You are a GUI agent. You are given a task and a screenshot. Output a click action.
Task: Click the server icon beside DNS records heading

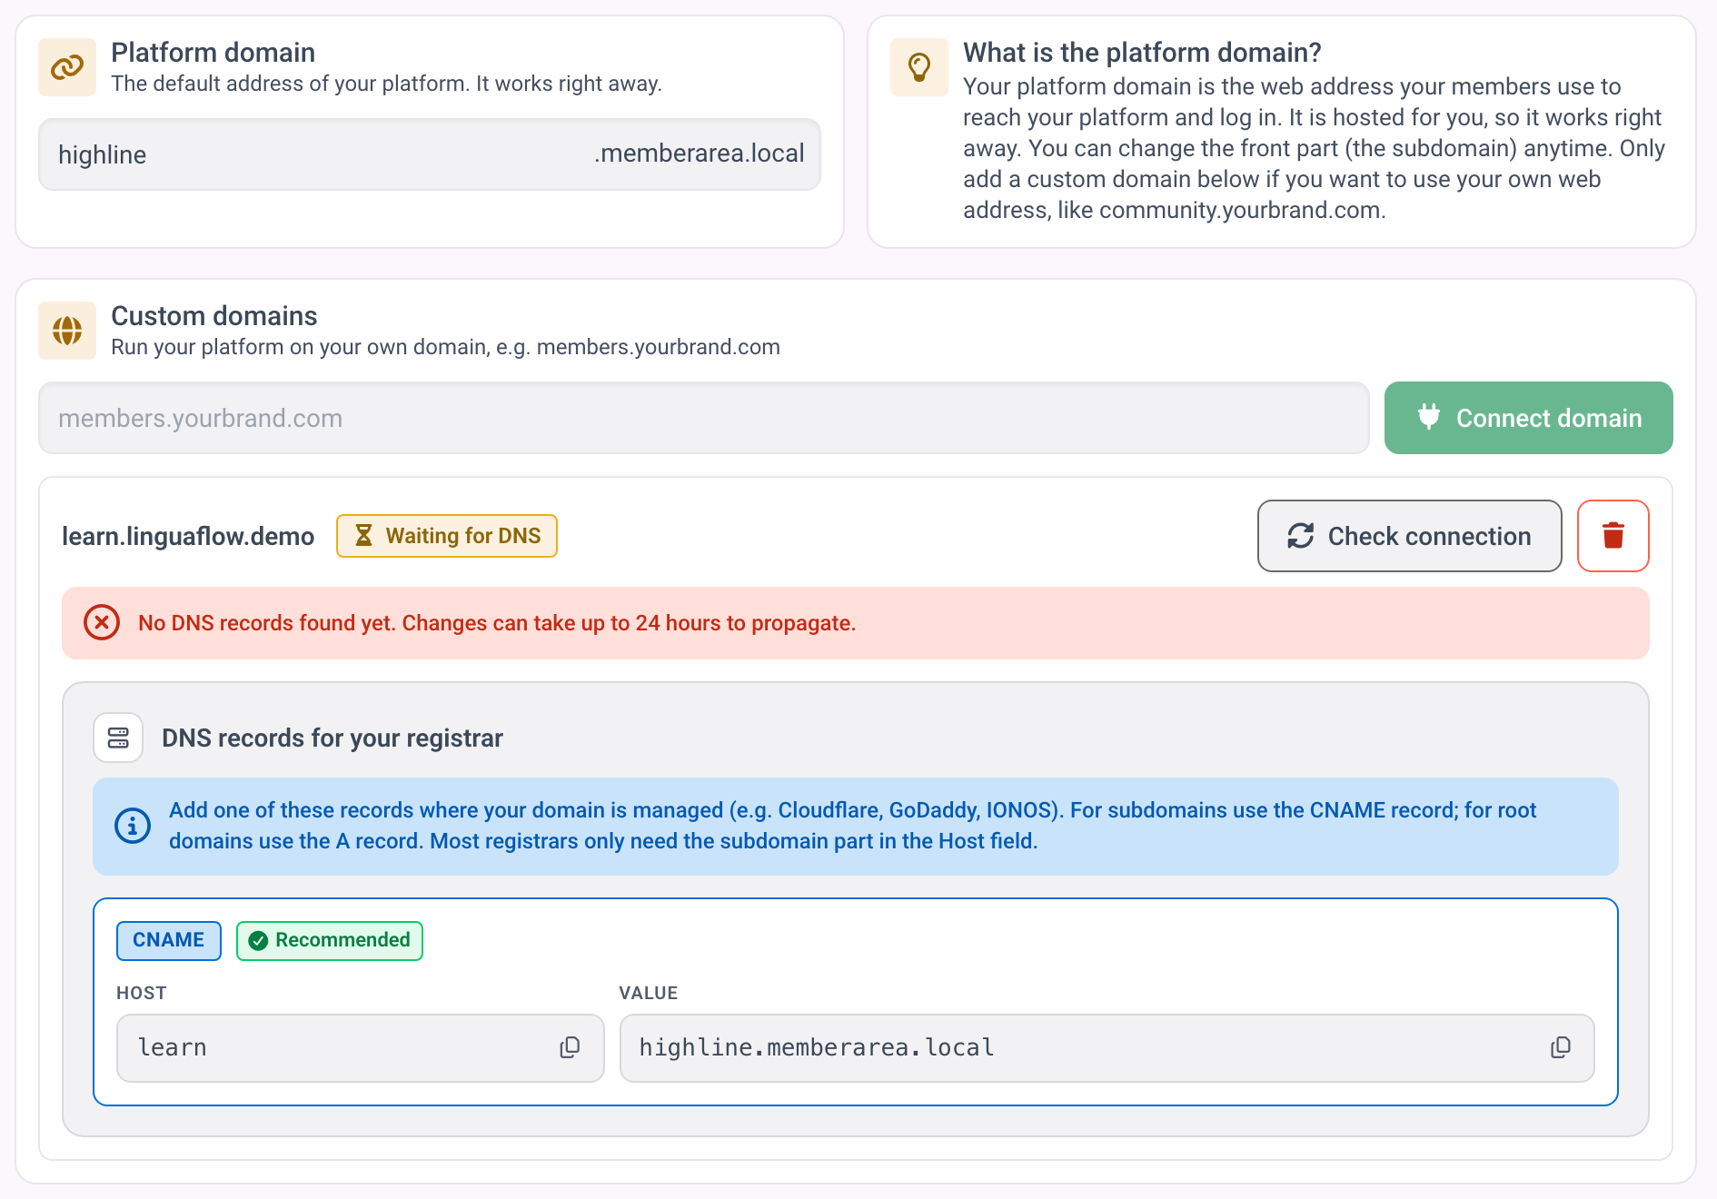click(x=118, y=738)
